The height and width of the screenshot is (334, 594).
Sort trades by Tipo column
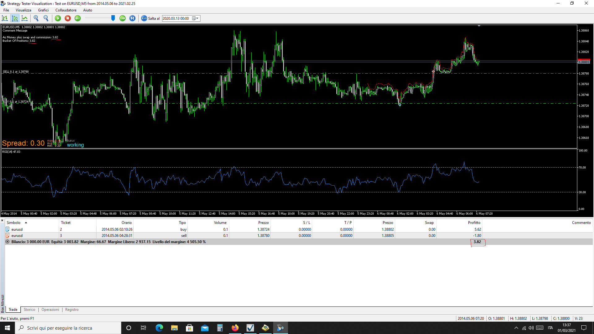tap(160, 223)
